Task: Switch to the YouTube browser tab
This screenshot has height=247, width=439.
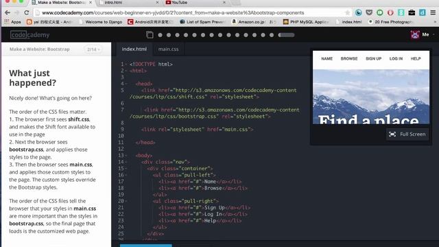Action: [195, 3]
